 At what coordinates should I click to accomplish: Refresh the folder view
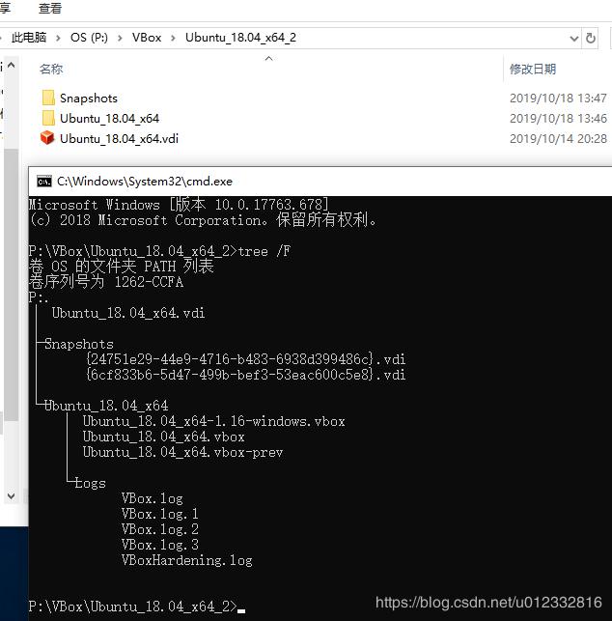(590, 39)
